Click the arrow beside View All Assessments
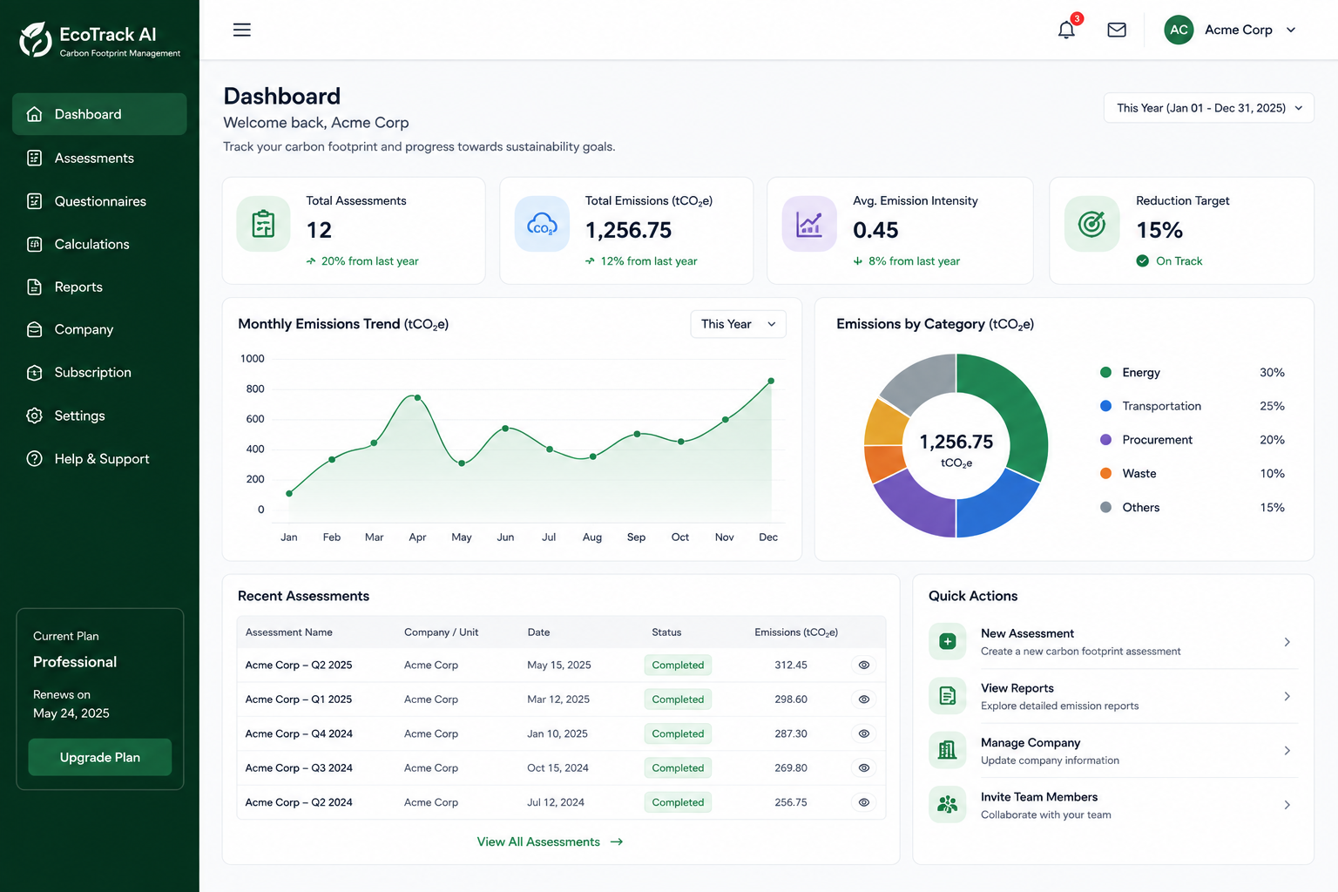Image resolution: width=1338 pixels, height=892 pixels. point(617,841)
